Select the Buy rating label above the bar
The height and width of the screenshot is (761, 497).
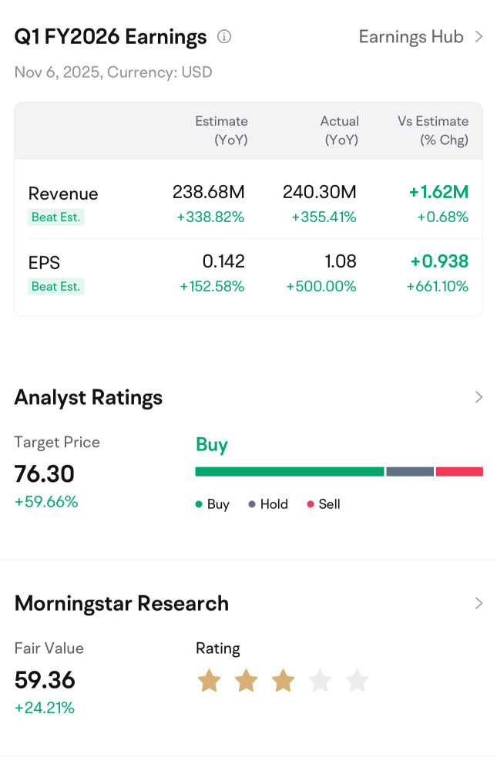211,445
